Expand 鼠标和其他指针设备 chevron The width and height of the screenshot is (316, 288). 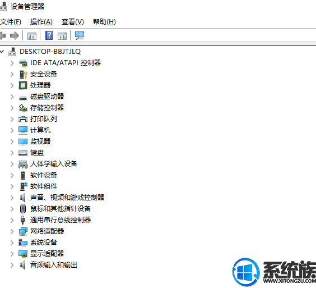tap(12, 209)
